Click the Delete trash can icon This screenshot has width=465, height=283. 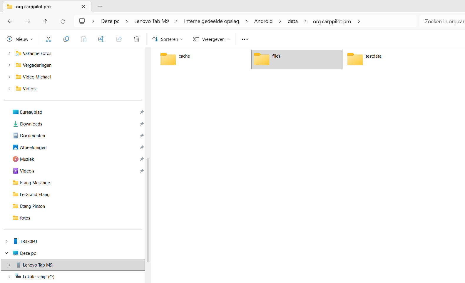click(x=137, y=39)
